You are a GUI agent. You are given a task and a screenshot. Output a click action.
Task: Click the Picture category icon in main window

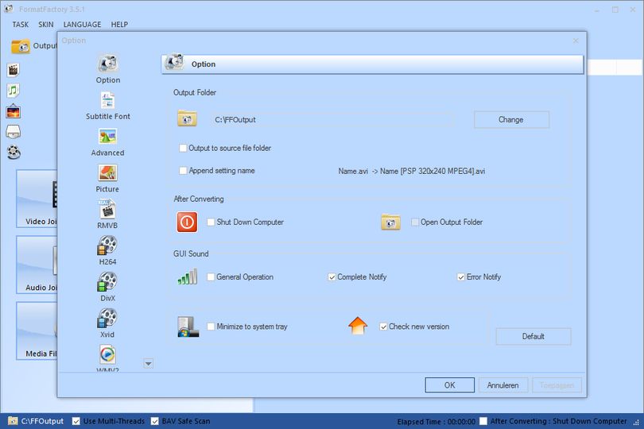(14, 111)
